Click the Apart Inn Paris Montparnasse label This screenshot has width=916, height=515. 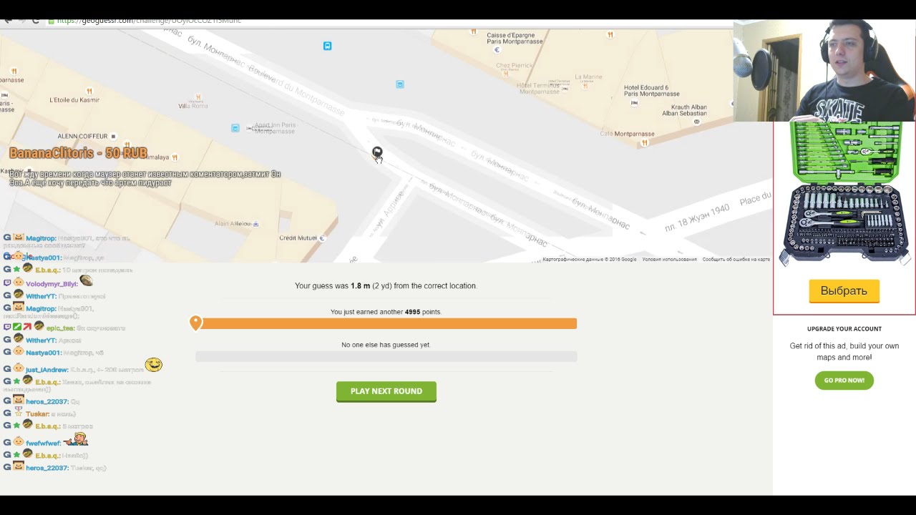point(275,128)
